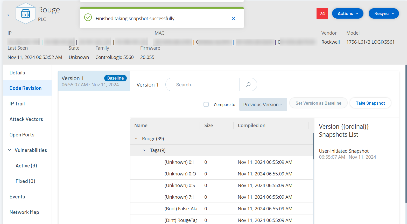Switch to the Attack Vectors tab
The height and width of the screenshot is (224, 407).
[x=26, y=119]
